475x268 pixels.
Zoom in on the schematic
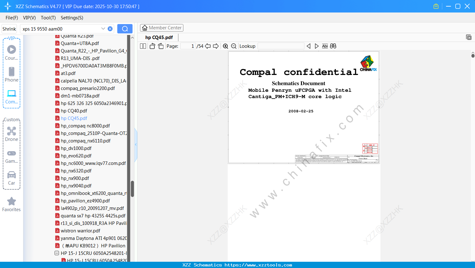[225, 46]
